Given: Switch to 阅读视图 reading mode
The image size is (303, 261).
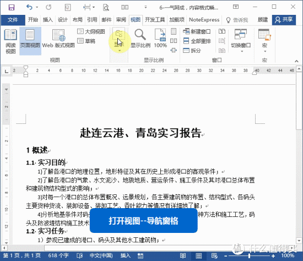Looking at the screenshot, I should [x=10, y=41].
